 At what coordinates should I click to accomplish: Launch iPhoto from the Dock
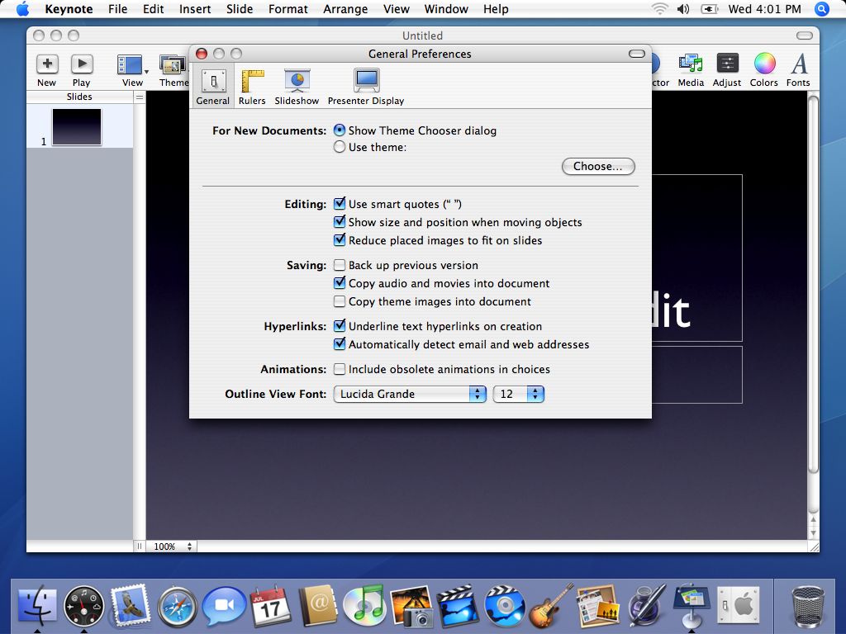point(411,607)
